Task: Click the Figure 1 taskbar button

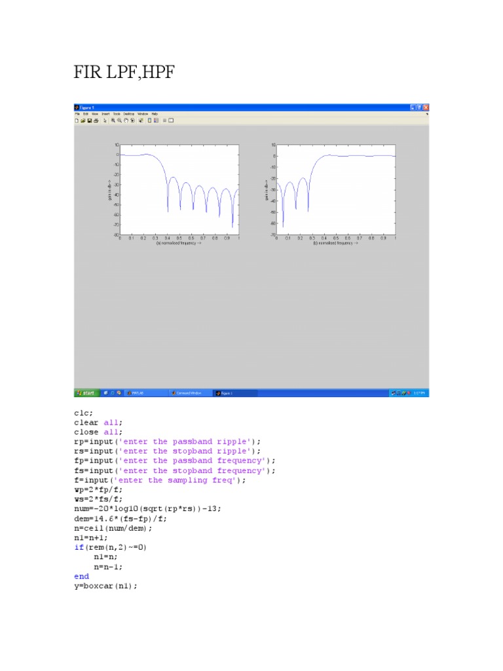Action: point(235,393)
